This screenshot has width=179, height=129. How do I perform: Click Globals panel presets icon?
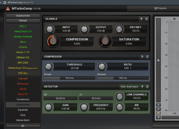point(146,19)
